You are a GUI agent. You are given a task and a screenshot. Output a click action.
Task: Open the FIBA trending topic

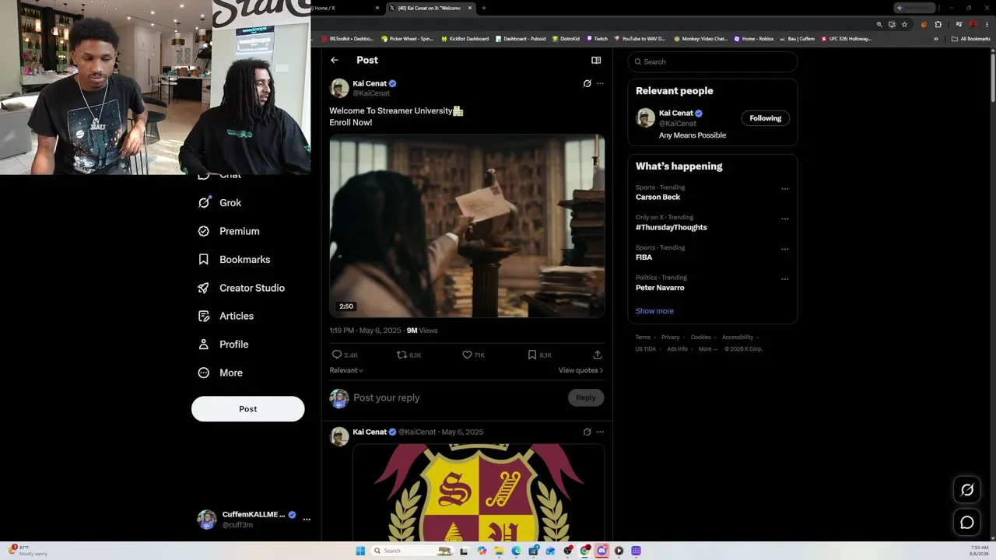(x=644, y=257)
